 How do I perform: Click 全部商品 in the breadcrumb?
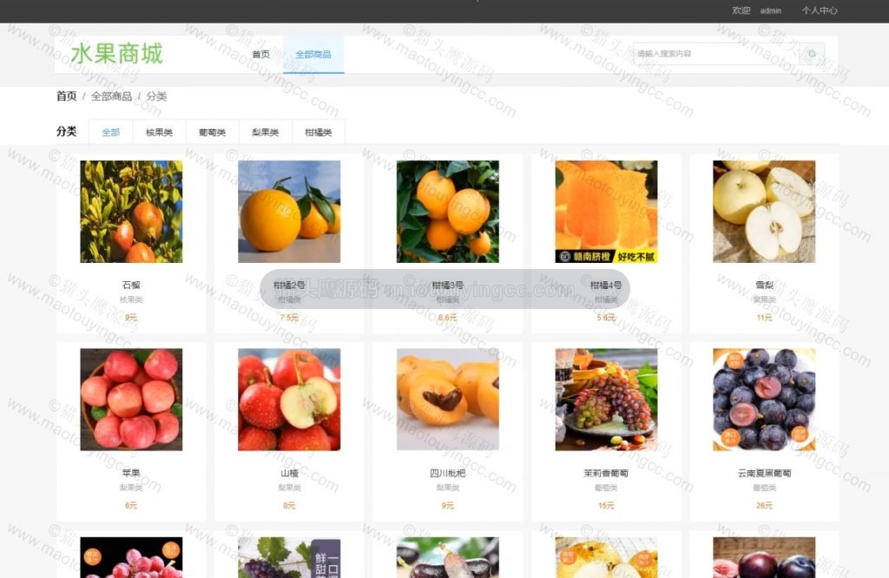coord(112,96)
